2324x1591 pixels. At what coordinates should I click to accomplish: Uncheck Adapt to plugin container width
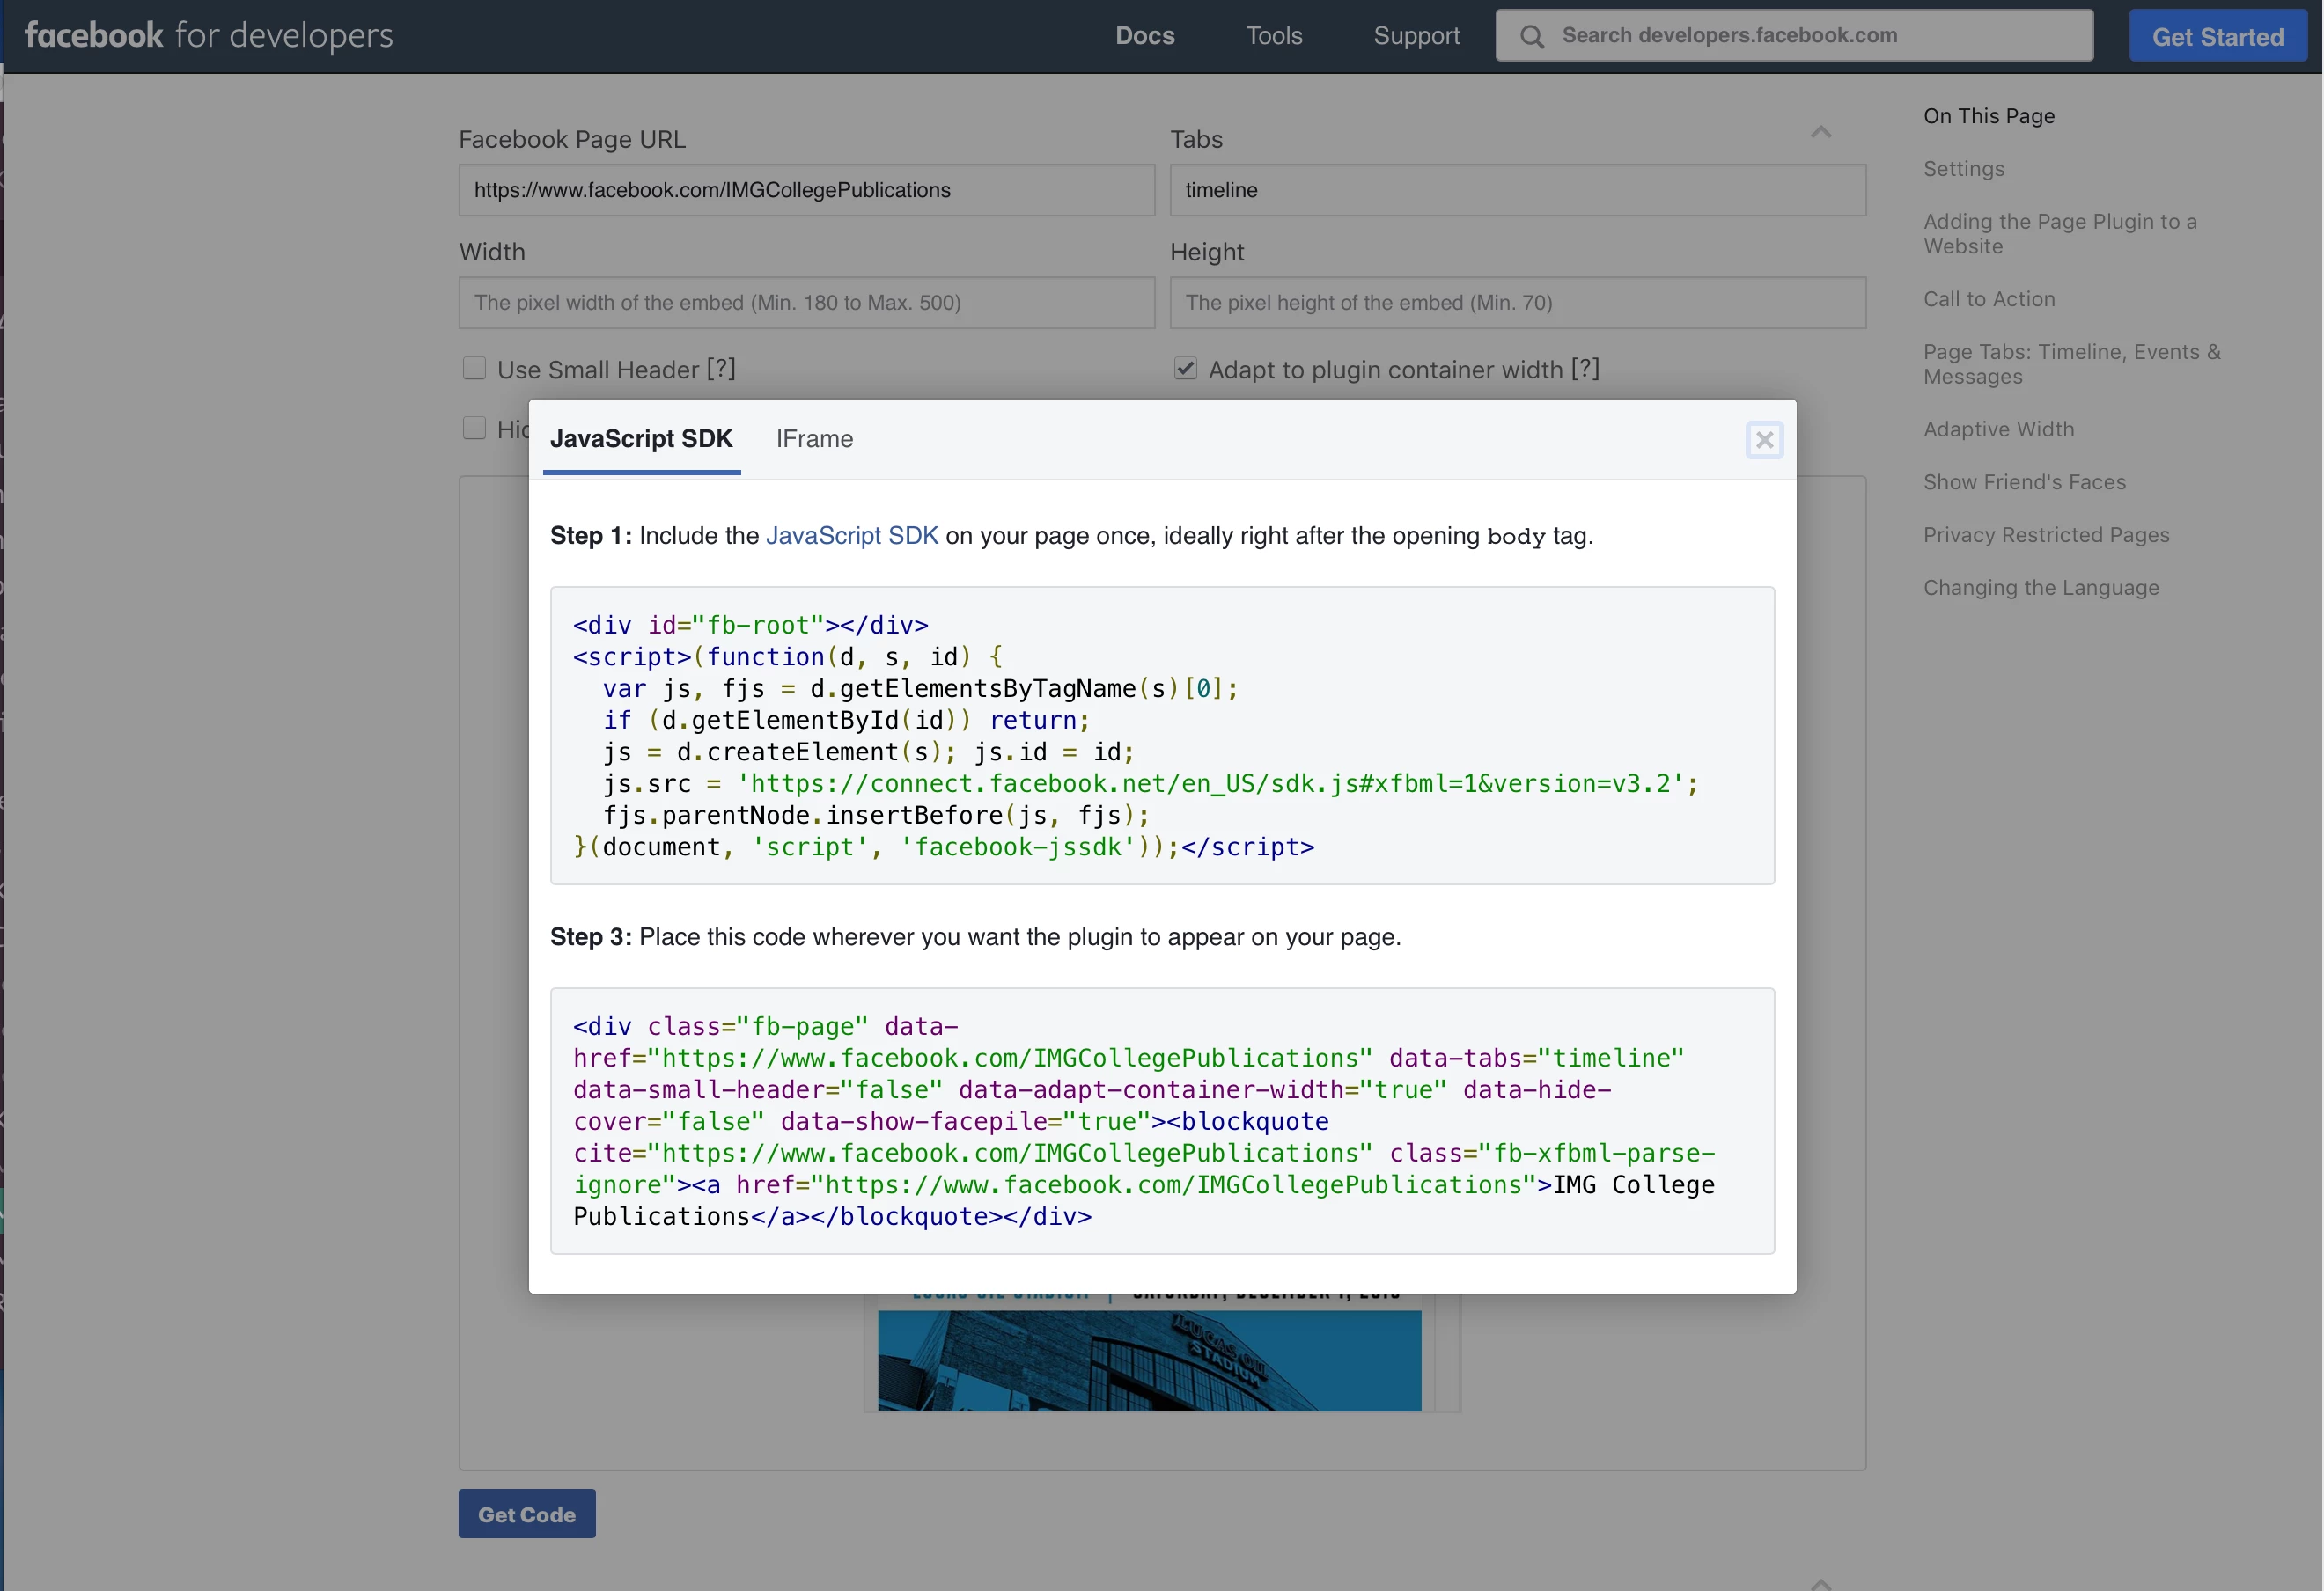(1185, 369)
